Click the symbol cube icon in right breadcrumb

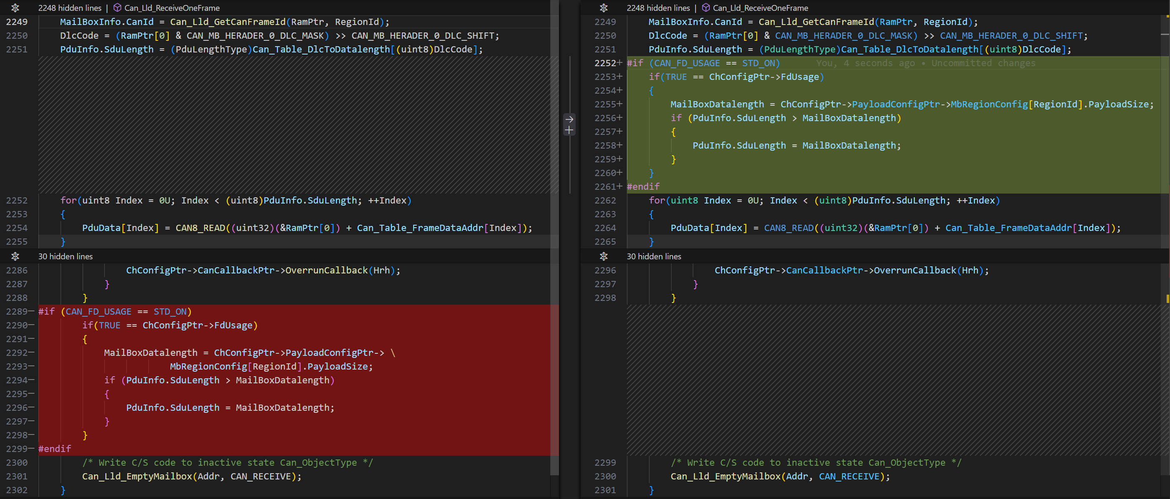(x=706, y=8)
